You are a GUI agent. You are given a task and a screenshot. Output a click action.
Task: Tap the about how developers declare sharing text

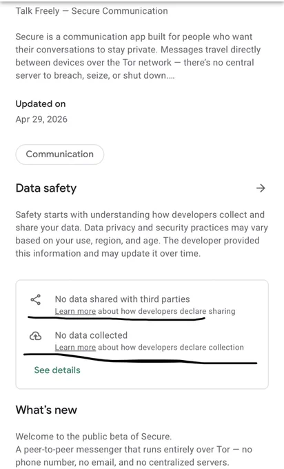(167, 311)
